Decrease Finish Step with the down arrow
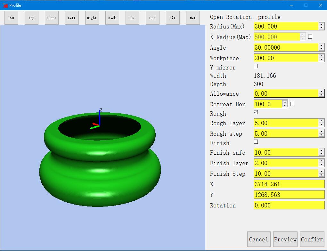327x251 pixels. click(321, 175)
